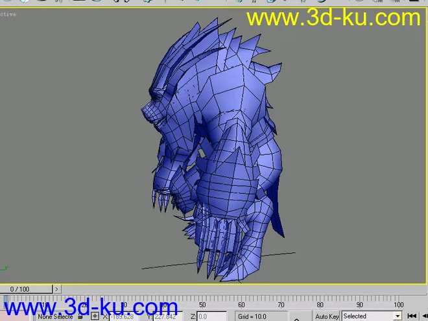Click frame 50 on the timeline
This screenshot has height=321, width=428.
[202, 303]
